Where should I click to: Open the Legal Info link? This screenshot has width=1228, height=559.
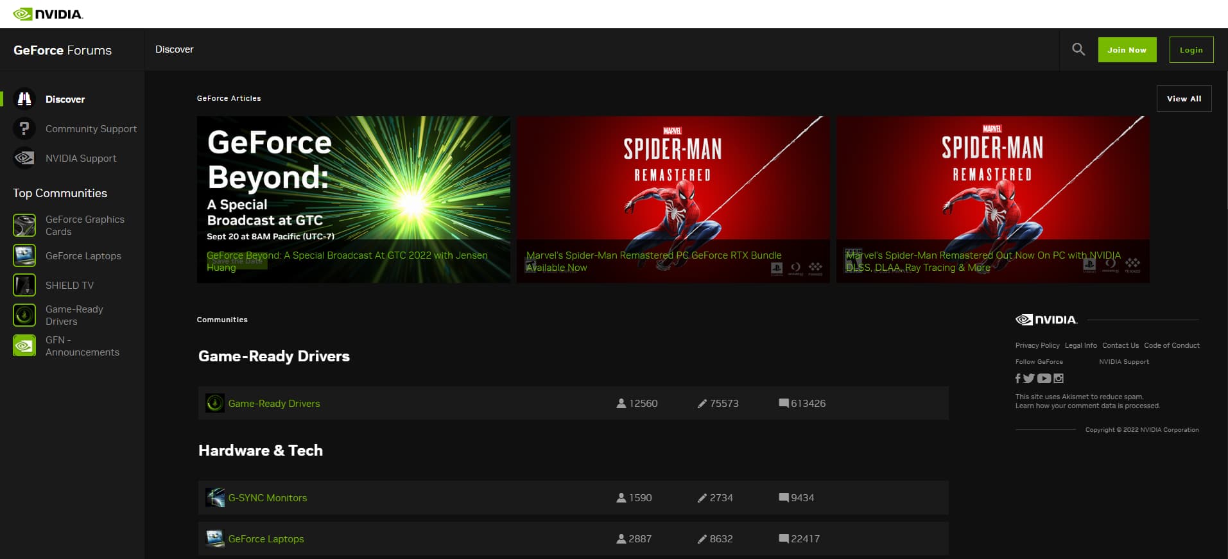click(x=1081, y=345)
